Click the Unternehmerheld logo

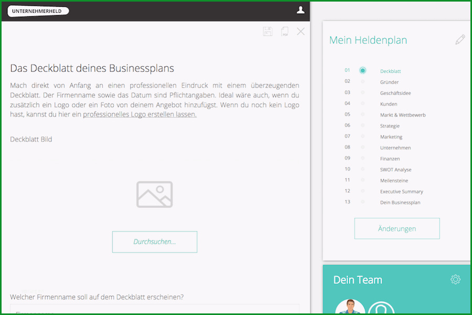pos(38,11)
